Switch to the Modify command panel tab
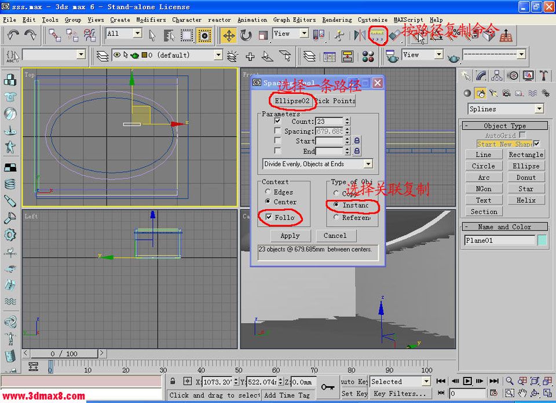The image size is (556, 403). (x=481, y=75)
